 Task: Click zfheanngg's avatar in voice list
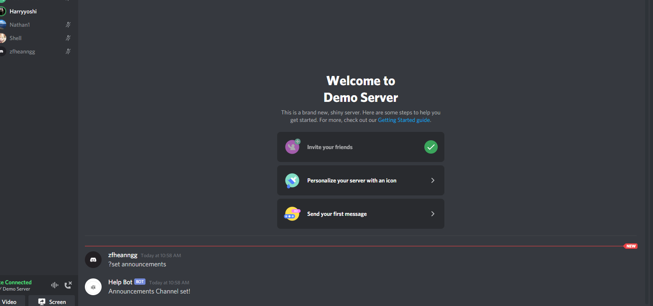click(3, 51)
